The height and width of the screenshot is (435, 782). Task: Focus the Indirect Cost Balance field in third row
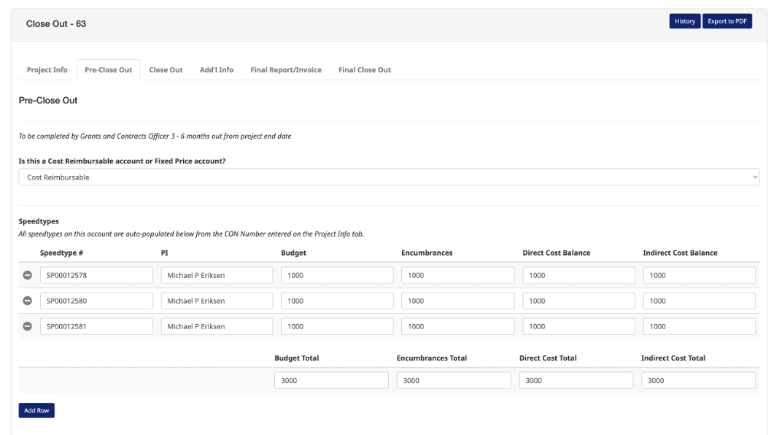699,326
